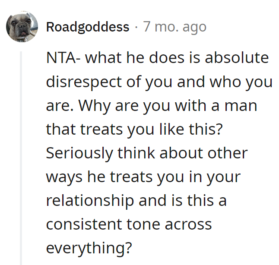Click the word 'think' in the comment
279x265 pixels.
[x=136, y=153]
